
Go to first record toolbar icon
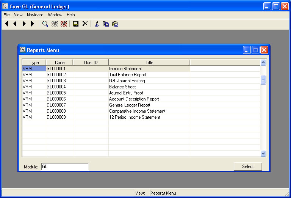(x=6, y=24)
